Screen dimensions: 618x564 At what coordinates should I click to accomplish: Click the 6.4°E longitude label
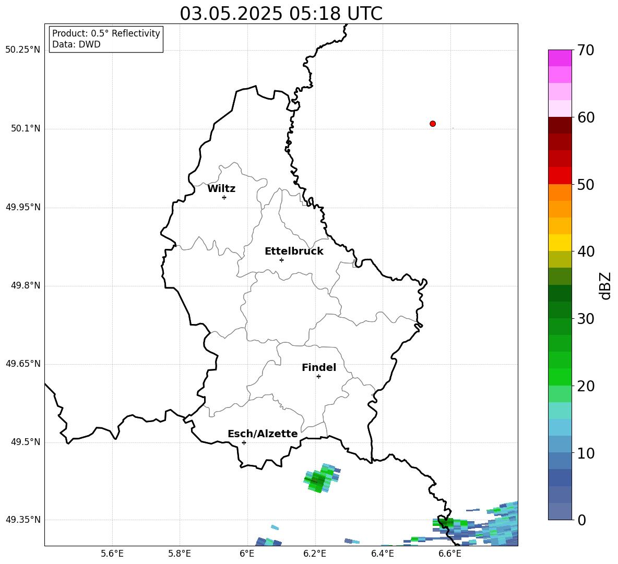382,554
